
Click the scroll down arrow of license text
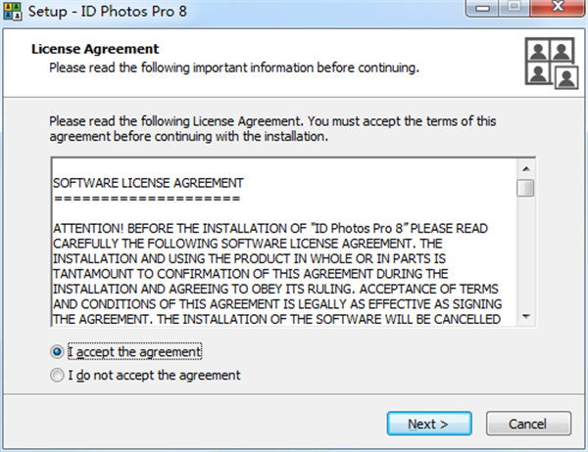click(525, 317)
